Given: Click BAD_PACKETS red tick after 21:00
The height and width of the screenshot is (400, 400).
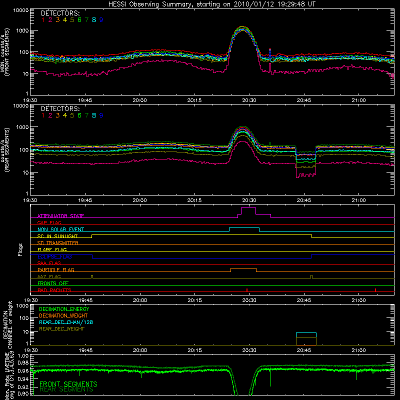Looking at the screenshot, I should (375, 290).
